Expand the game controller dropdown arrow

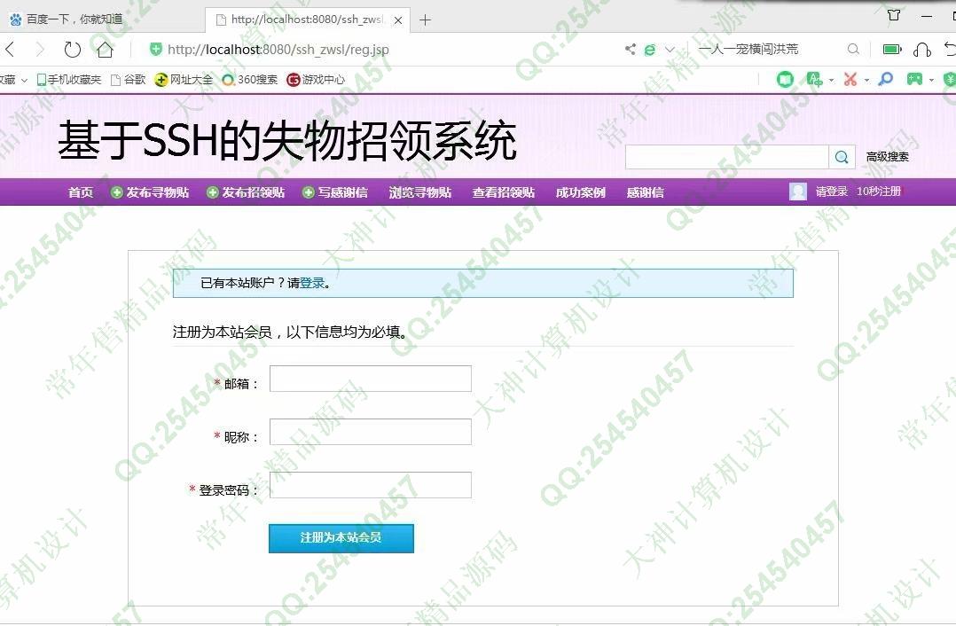coord(931,80)
